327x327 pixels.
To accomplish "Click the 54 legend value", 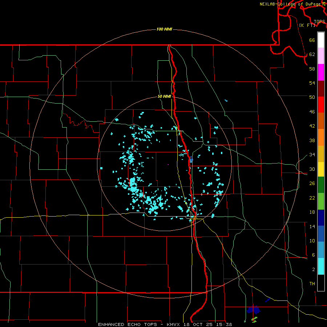I will (x=312, y=83).
